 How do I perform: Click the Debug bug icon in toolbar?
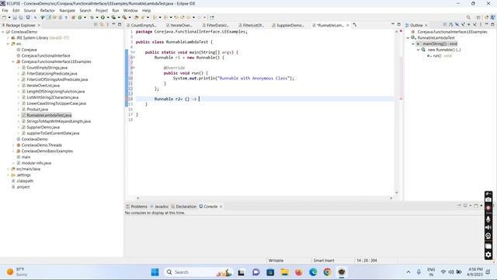tap(92, 17)
